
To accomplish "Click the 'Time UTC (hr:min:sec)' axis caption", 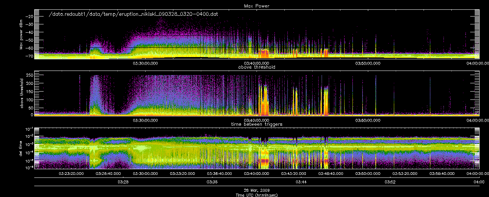I will click(257, 194).
